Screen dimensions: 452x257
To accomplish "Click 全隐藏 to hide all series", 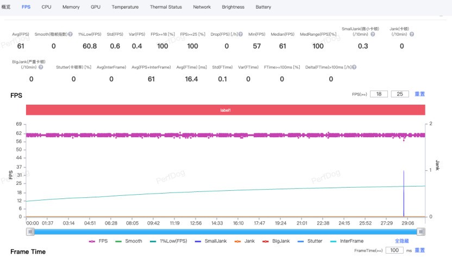I will (401, 241).
